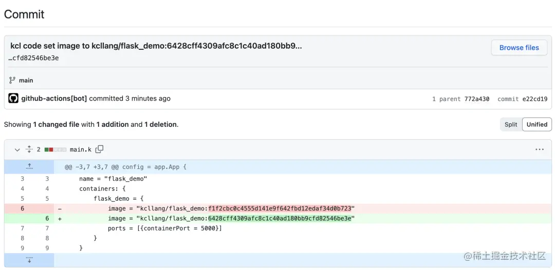Click the diffstat colored squares
Screen dimensions: 555x270
(x=55, y=150)
